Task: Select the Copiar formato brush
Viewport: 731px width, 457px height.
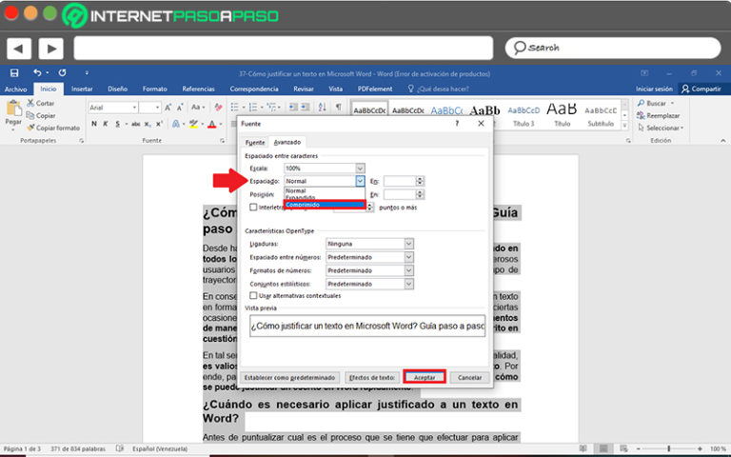Action: [x=31, y=127]
